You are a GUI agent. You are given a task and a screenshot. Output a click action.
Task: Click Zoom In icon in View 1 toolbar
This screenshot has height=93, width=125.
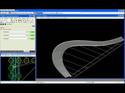click(7, 56)
